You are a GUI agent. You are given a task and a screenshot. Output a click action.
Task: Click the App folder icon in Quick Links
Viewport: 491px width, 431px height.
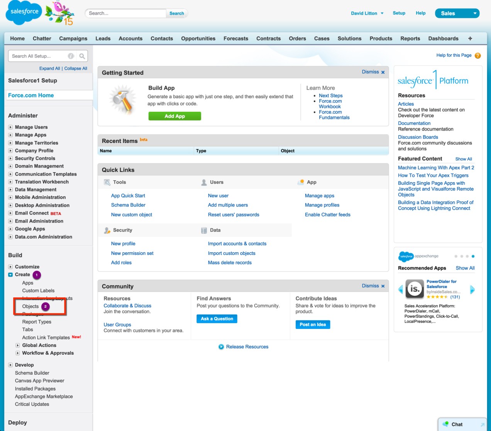point(301,182)
